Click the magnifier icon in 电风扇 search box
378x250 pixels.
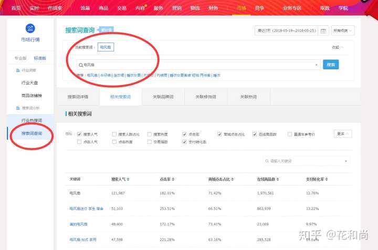80,65
